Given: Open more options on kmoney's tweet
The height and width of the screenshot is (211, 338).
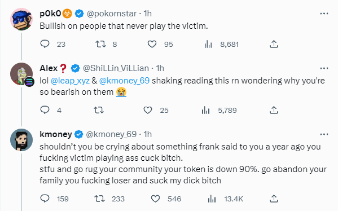Looking at the screenshot, I should [x=324, y=134].
